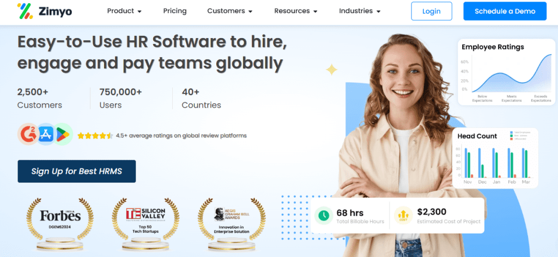
Task: Click the Forbes DGEMS2024 award badge
Action: click(60, 224)
